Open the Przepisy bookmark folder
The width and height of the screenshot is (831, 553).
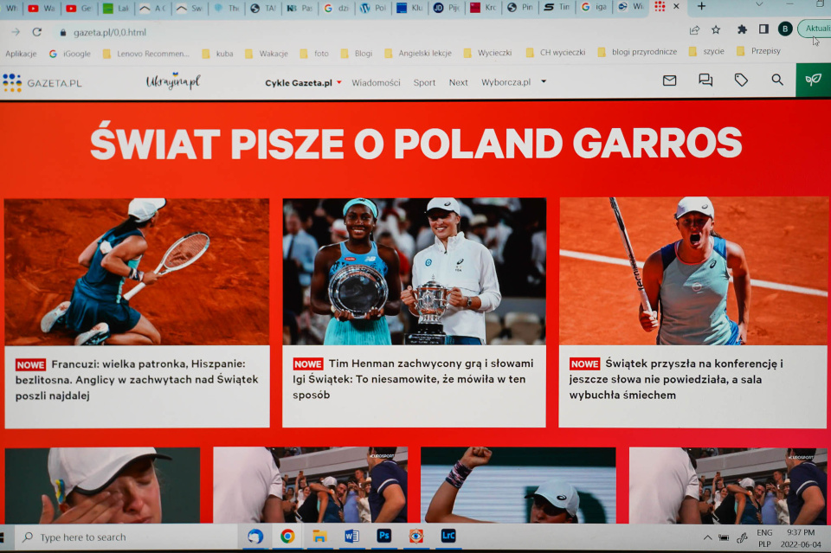tap(759, 51)
